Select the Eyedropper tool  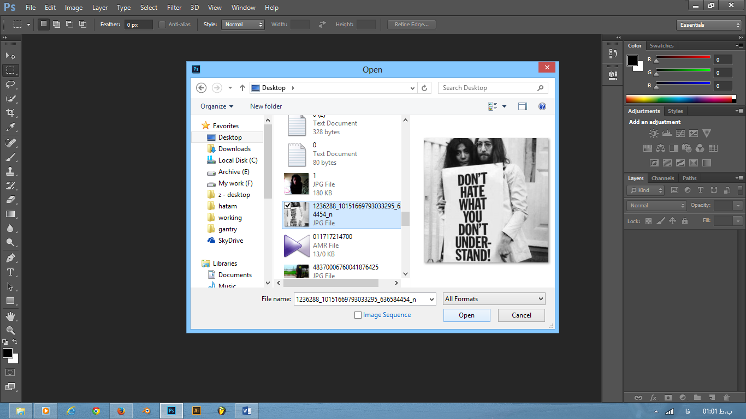coord(10,128)
